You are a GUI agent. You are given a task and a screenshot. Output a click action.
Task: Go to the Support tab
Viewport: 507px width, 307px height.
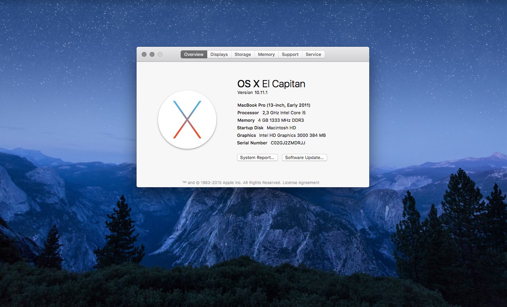click(x=290, y=54)
